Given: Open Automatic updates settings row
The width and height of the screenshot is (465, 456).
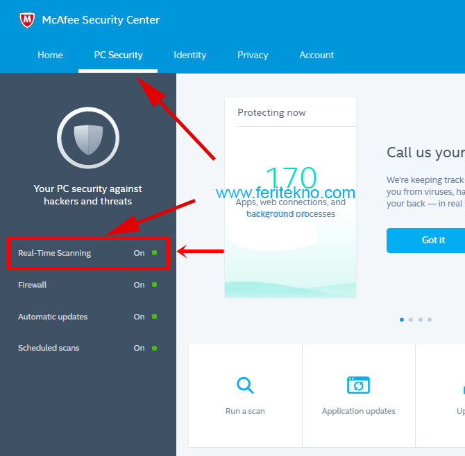Looking at the screenshot, I should [x=88, y=317].
